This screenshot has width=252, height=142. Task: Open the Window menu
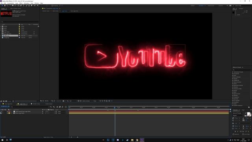point(37,3)
